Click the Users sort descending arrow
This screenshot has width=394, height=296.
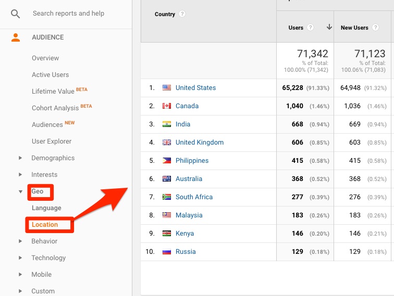coord(329,27)
